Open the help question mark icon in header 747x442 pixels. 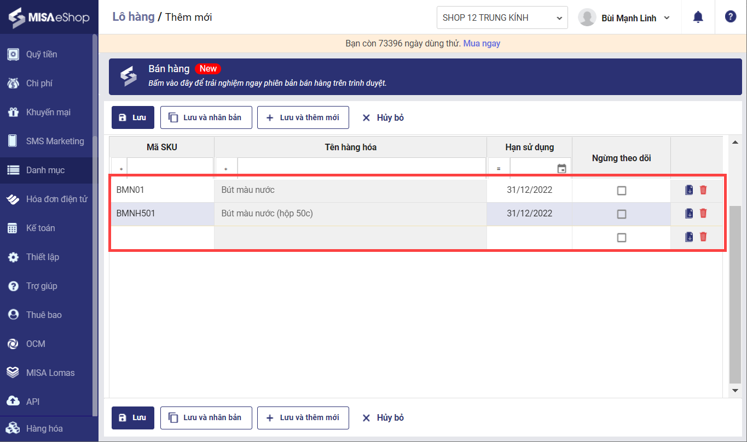coord(731,17)
